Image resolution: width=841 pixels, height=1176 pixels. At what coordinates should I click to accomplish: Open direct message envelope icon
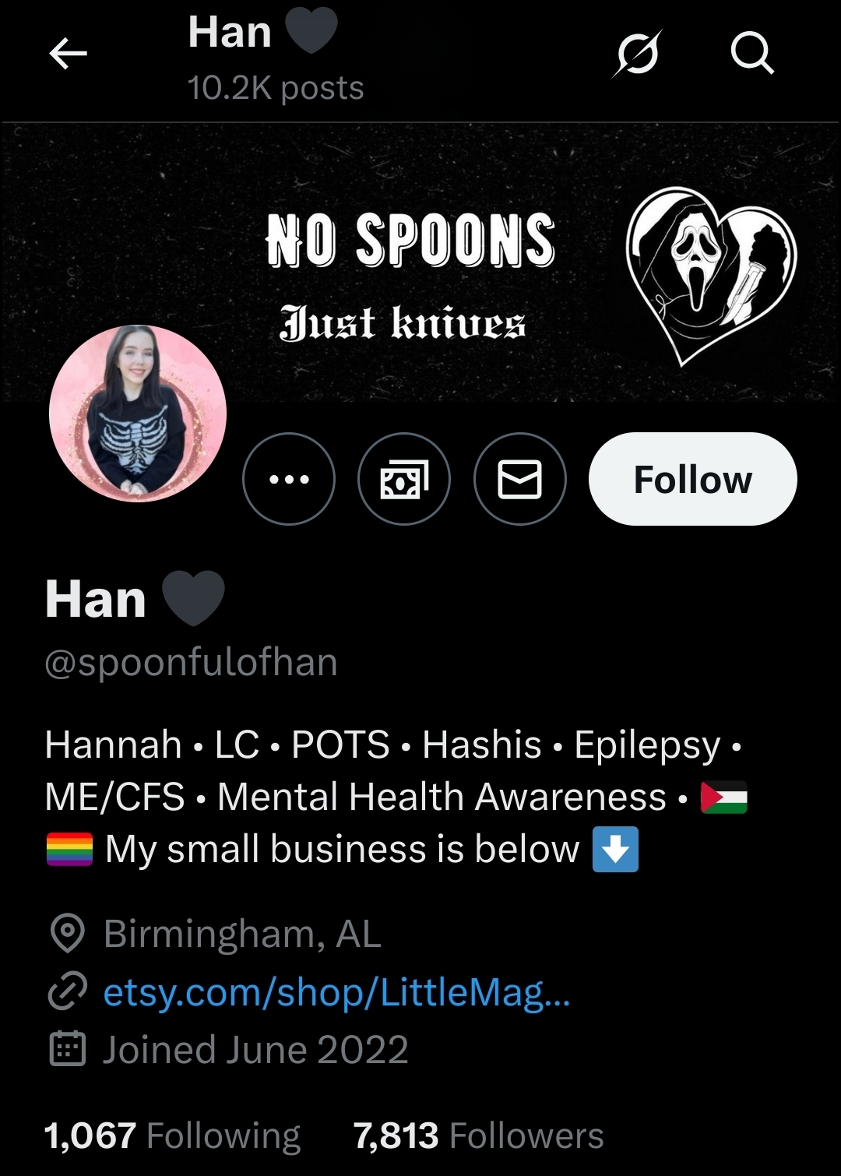point(519,479)
